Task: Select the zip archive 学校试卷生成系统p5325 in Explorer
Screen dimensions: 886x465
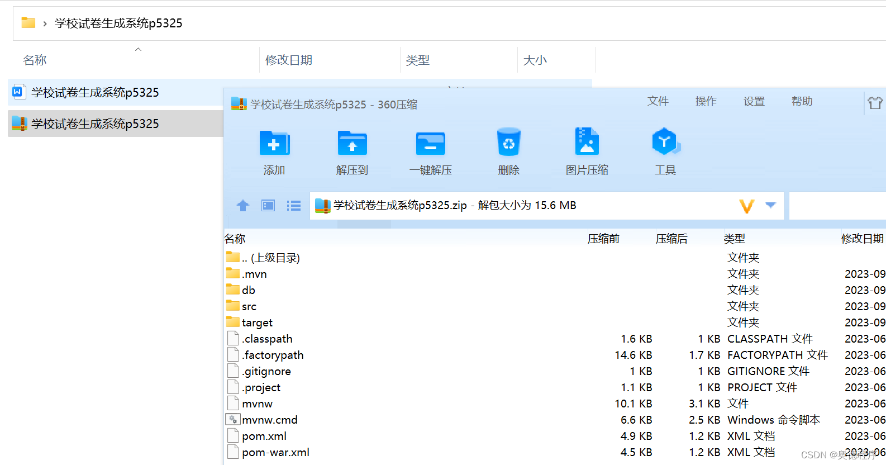Action: (116, 124)
